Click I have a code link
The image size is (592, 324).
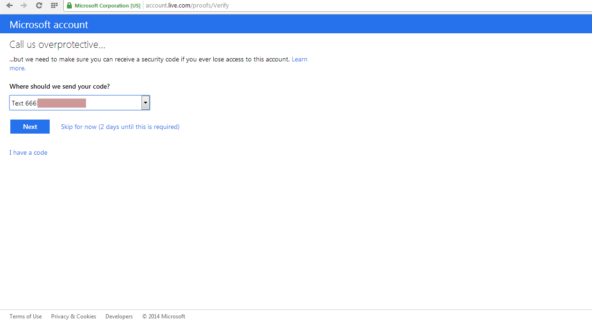(x=28, y=152)
